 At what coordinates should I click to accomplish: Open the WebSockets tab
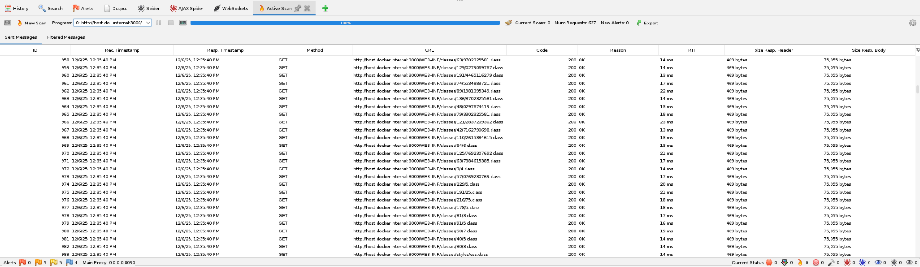(231, 8)
